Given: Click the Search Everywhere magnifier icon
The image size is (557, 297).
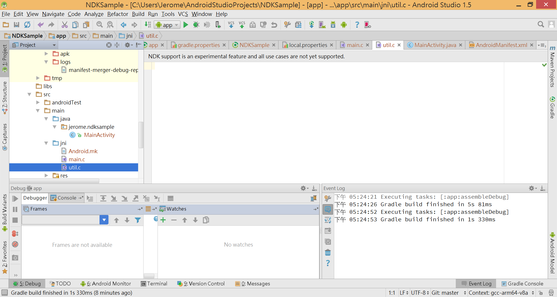Looking at the screenshot, I should point(541,24).
